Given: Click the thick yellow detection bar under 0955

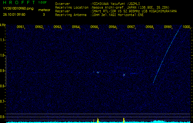Looking at the screenshot, I should pyautogui.click(x=98, y=120).
